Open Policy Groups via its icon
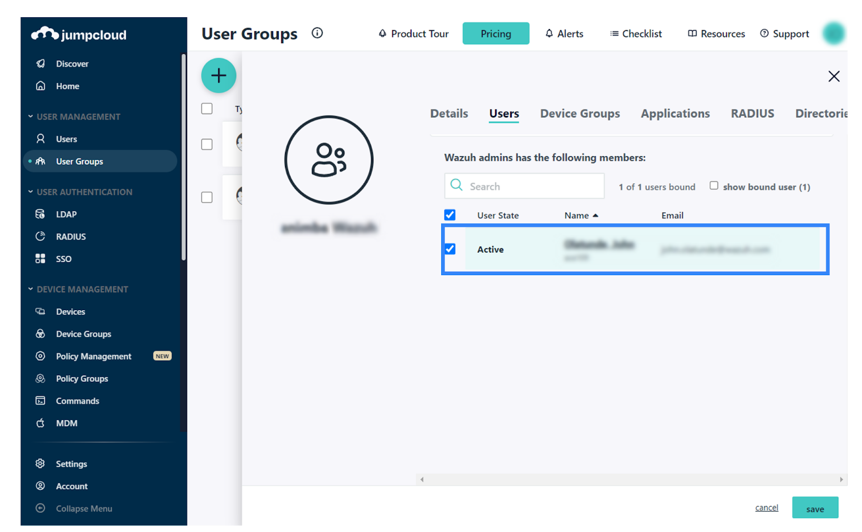This screenshot has height=532, width=862. click(40, 379)
